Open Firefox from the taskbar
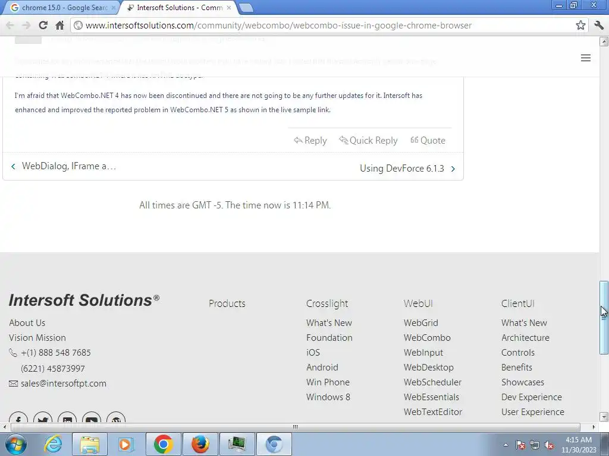609x456 pixels. pos(200,444)
